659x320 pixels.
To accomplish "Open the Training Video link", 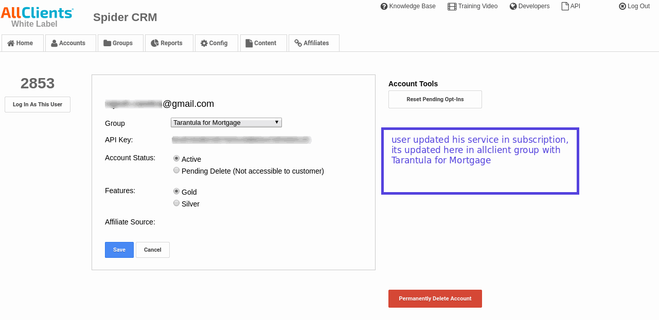I will click(473, 7).
